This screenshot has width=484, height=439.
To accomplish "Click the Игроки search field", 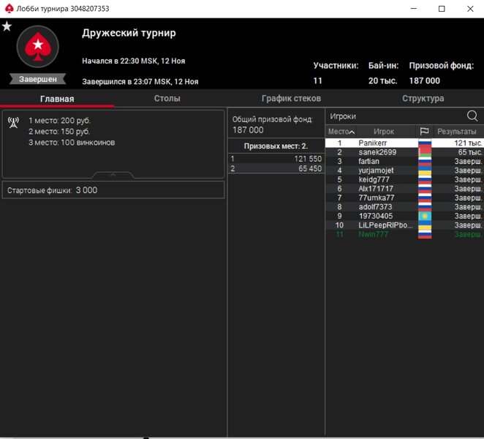I will 395,116.
